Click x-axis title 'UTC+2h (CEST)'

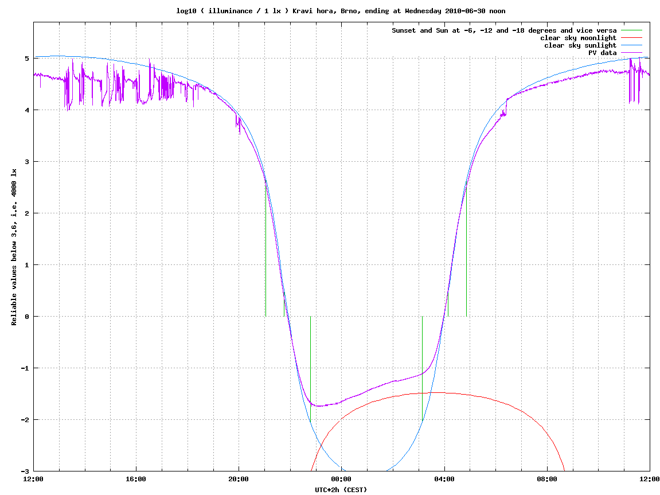[x=341, y=489]
